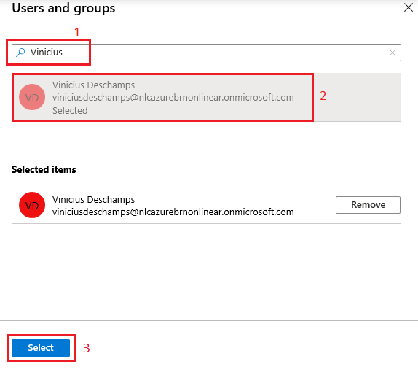
Task: Click the Users and groups title
Action: click(63, 8)
